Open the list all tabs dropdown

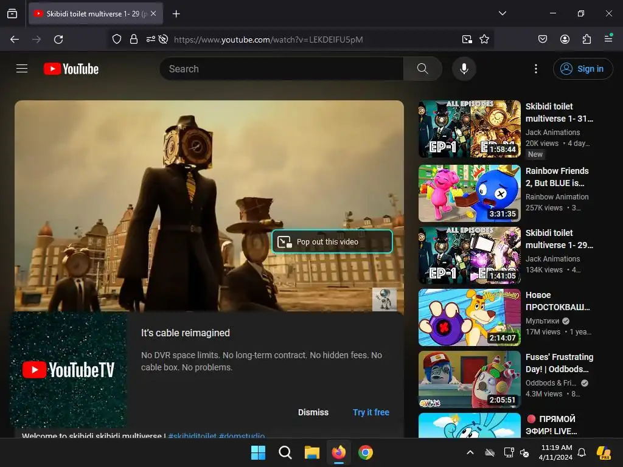(502, 13)
